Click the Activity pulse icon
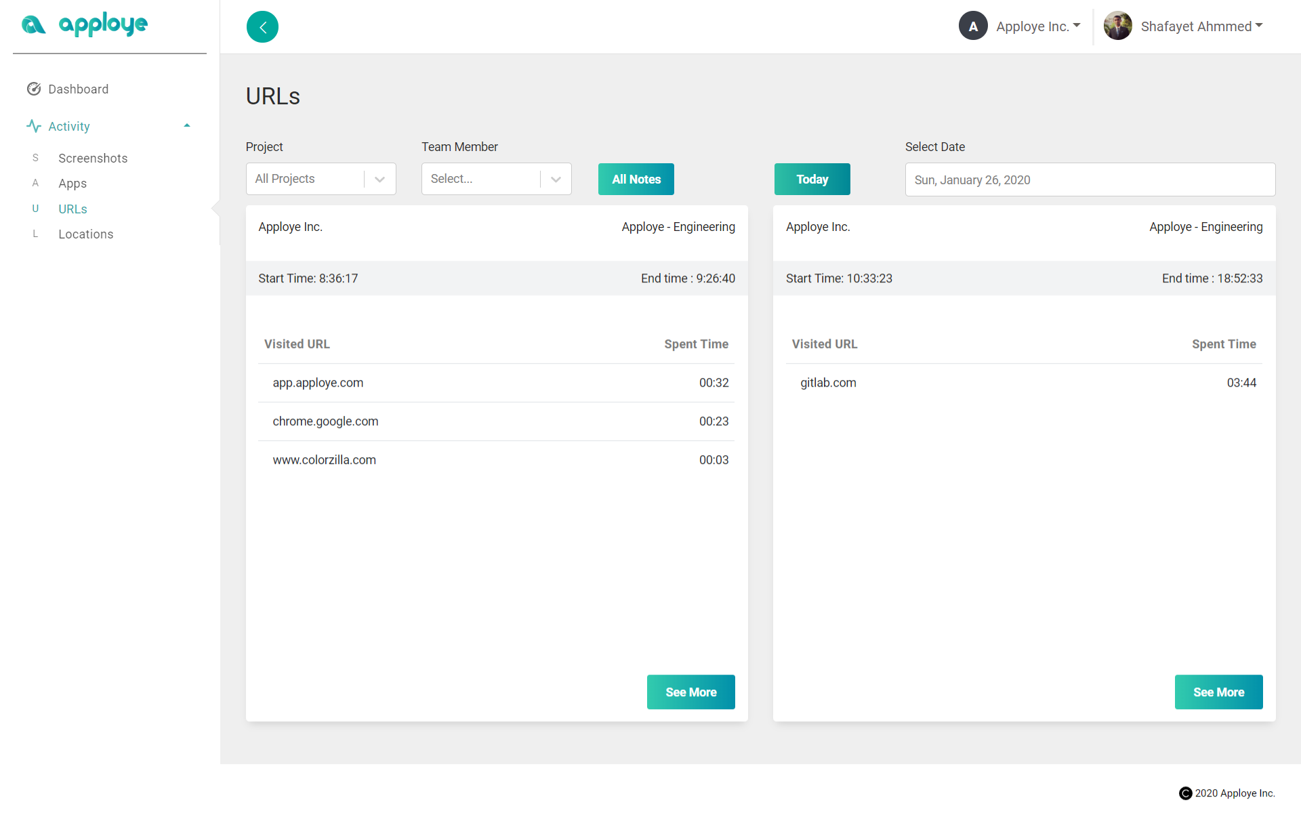Viewport: 1301px width, 823px height. click(x=34, y=126)
